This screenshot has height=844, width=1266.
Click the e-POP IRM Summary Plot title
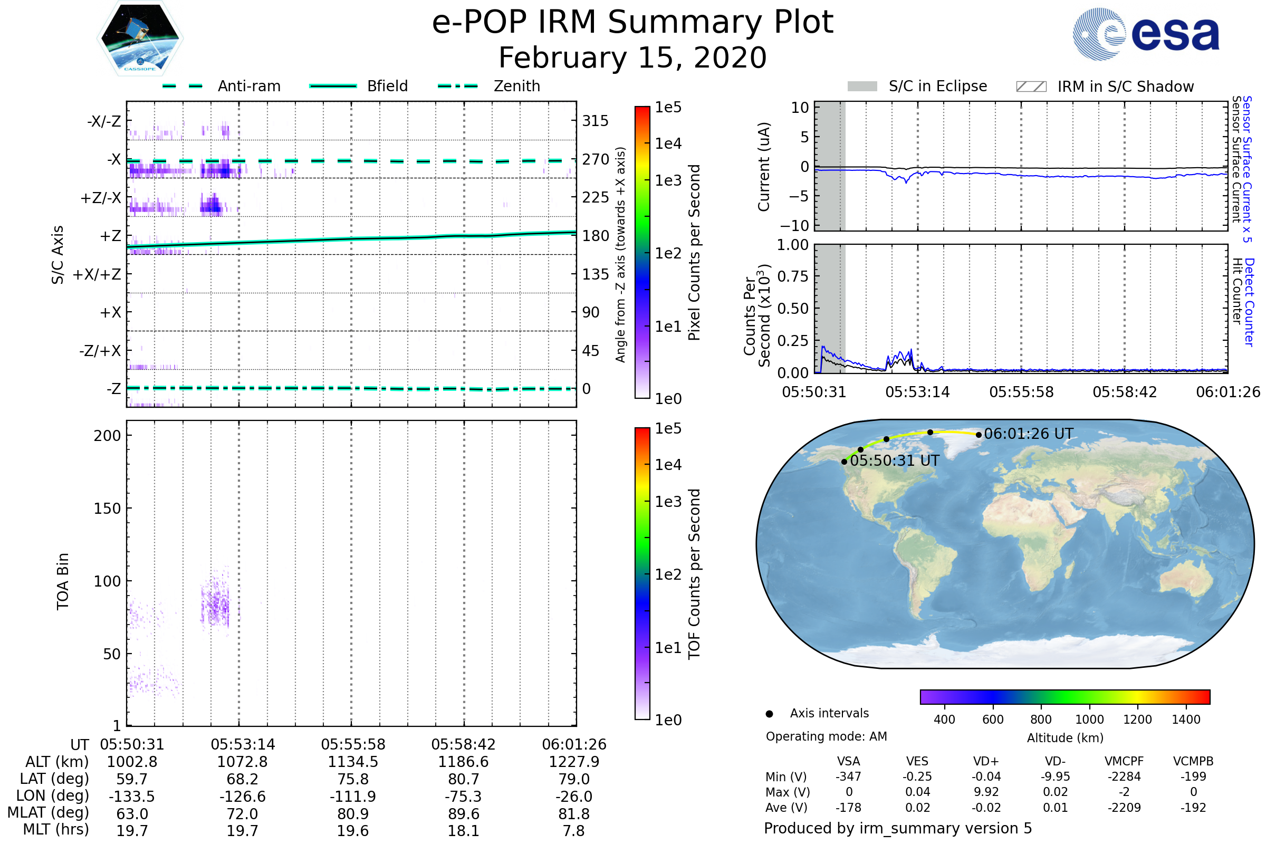point(632,23)
